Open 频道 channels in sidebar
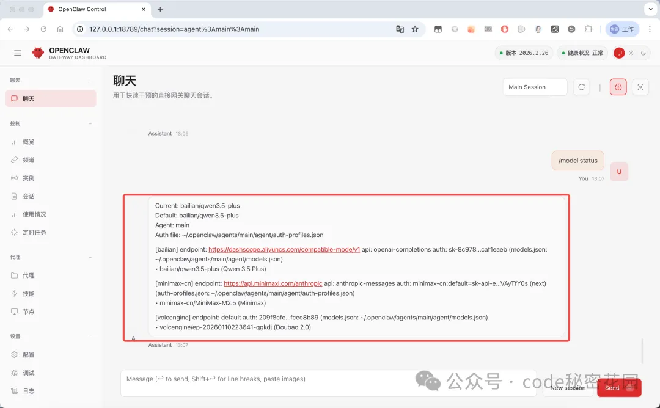This screenshot has width=660, height=408. pyautogui.click(x=51, y=160)
